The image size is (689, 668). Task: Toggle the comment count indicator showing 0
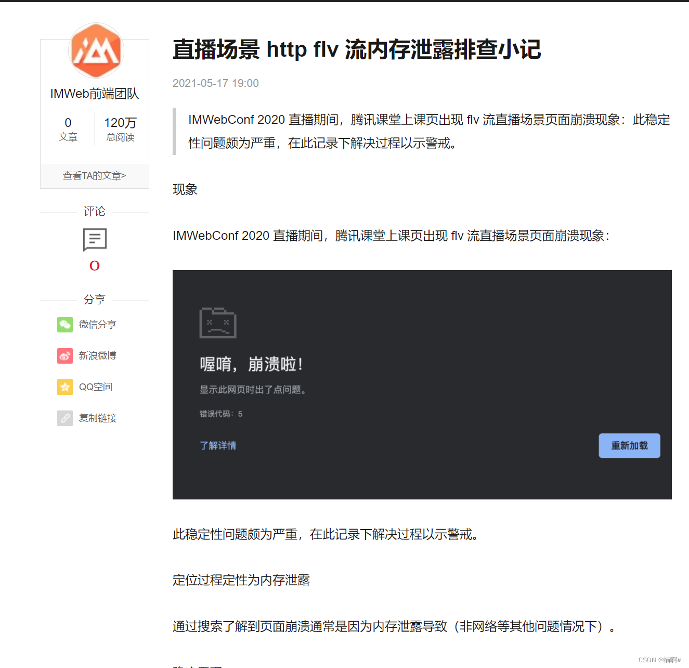[94, 265]
